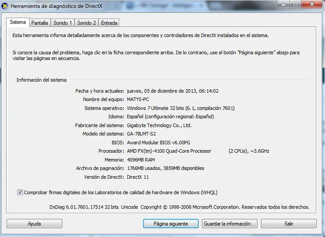Open the Sonido 2 tab

(87, 23)
